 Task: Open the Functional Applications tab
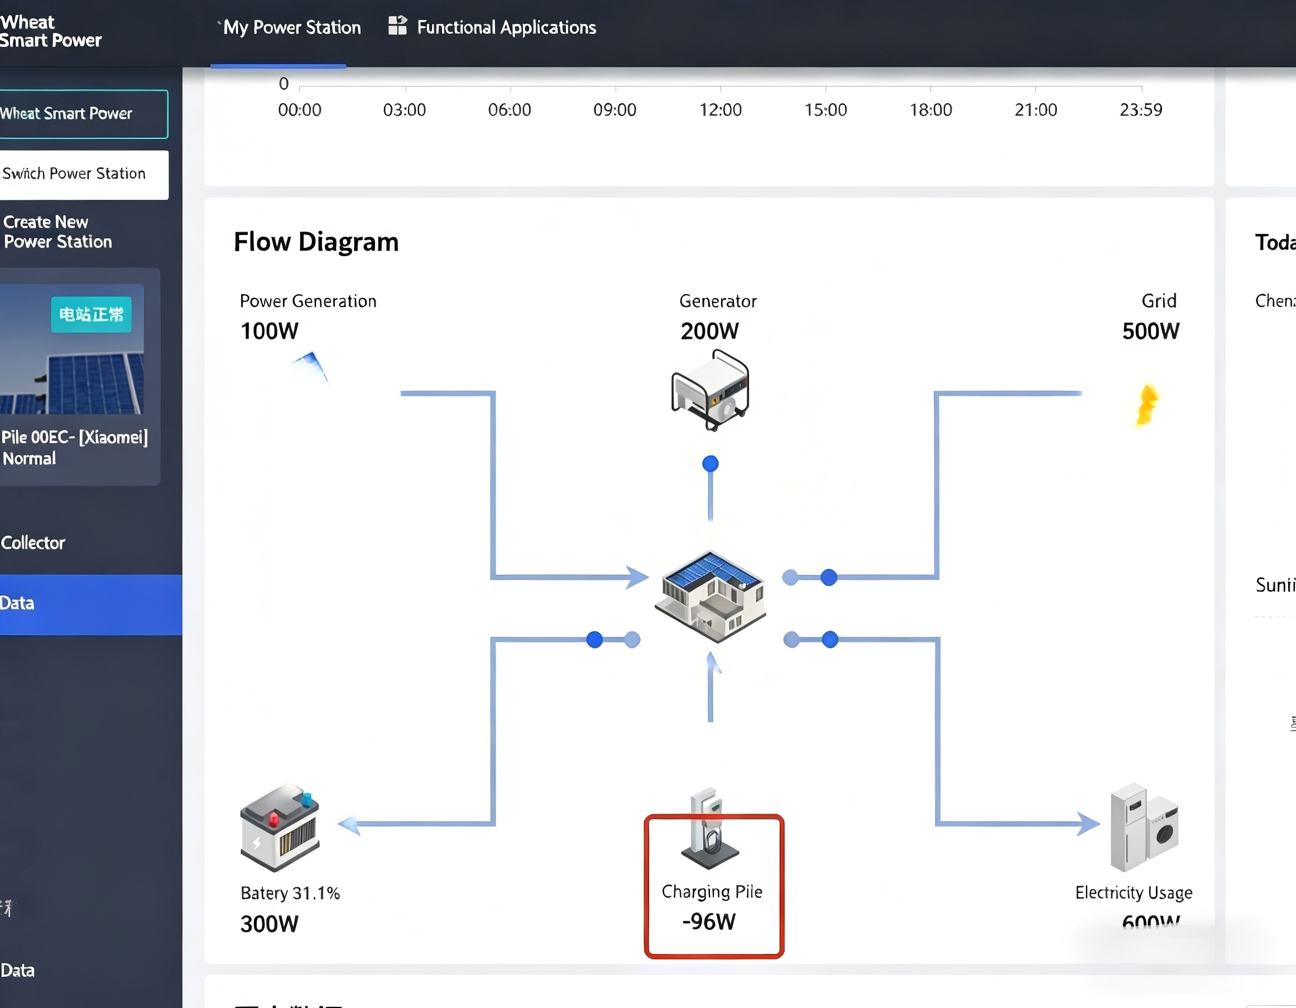point(506,27)
